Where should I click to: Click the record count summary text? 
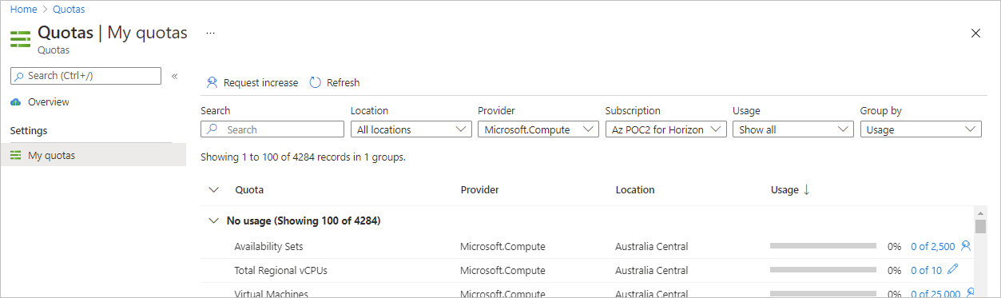point(303,157)
